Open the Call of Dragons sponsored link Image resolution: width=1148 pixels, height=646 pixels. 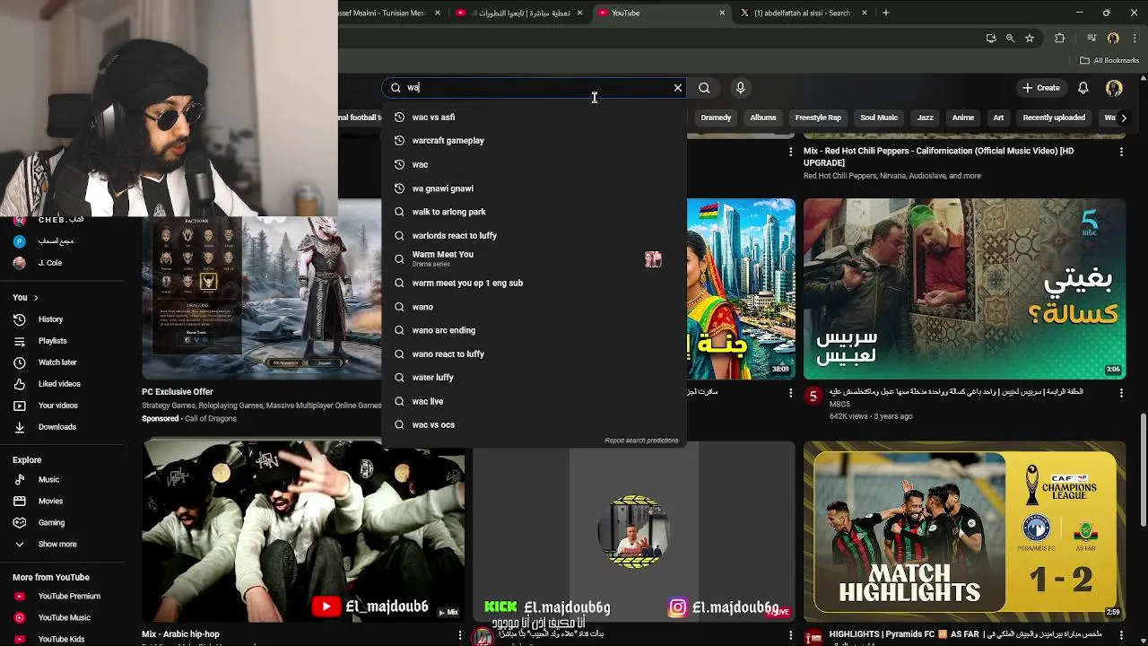(x=209, y=419)
